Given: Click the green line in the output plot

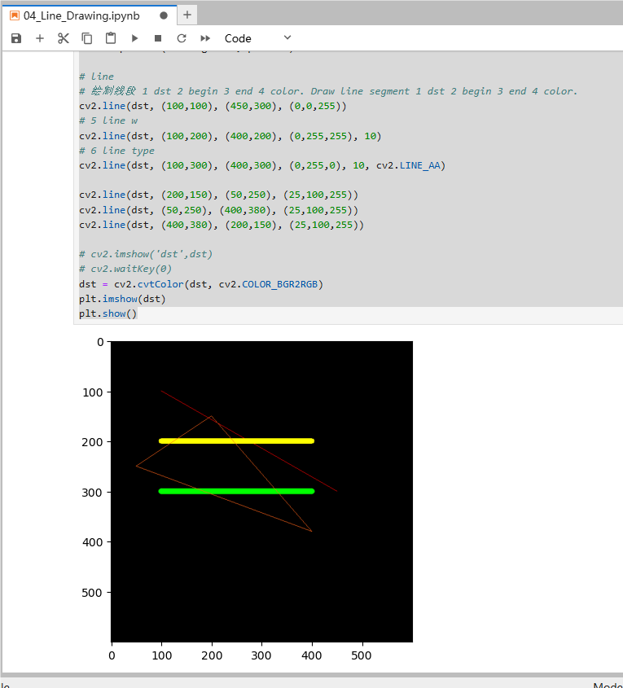Looking at the screenshot, I should [x=236, y=491].
